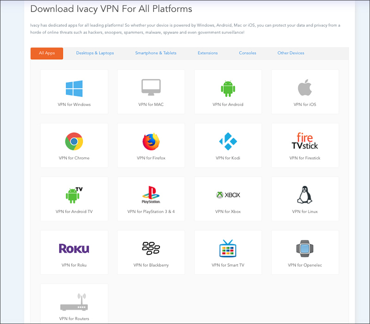Viewport: 370px width, 324px height.
Task: Switch to Desktops & Laptops tab
Action: [x=95, y=53]
